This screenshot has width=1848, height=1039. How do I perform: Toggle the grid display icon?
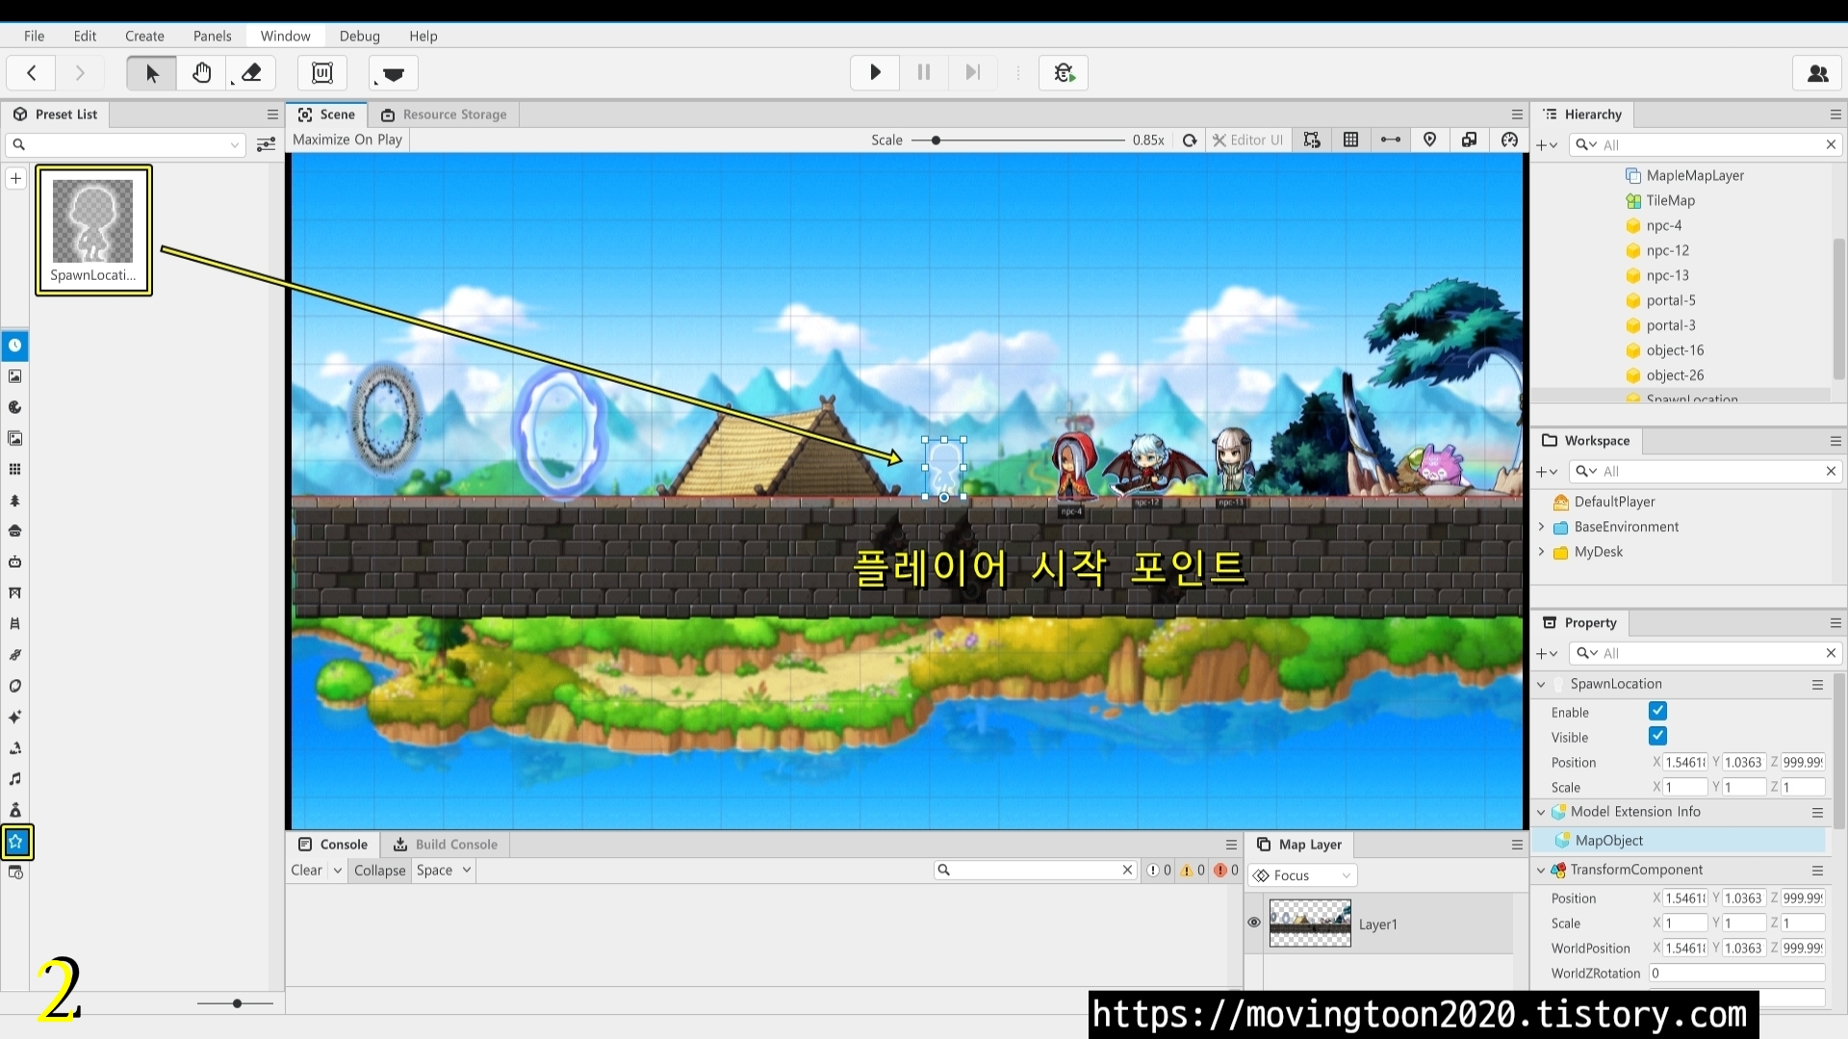click(1350, 139)
